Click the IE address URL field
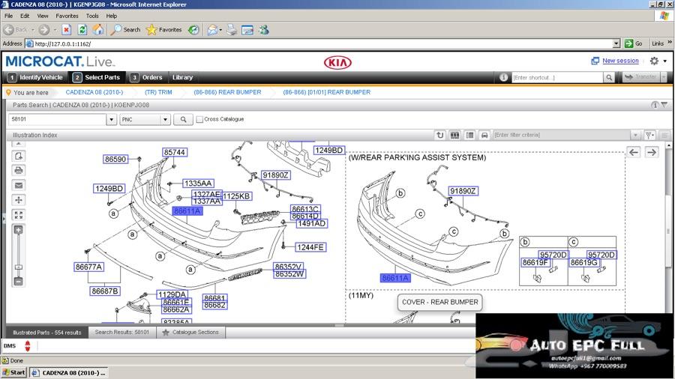 click(319, 43)
